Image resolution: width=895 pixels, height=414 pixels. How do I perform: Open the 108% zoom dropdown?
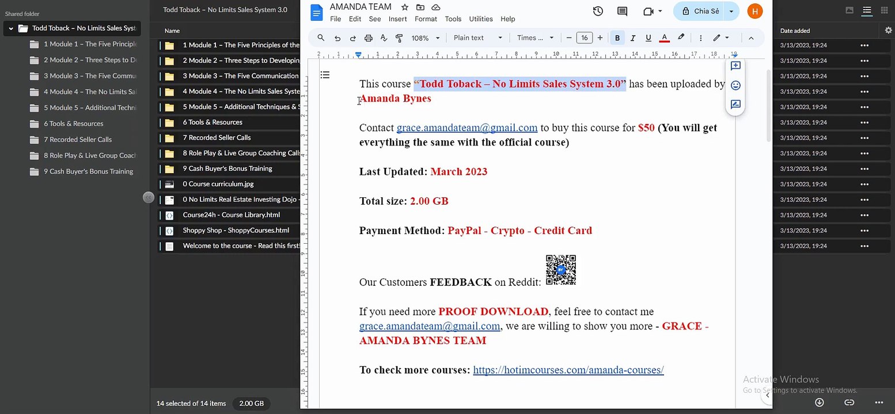click(x=426, y=38)
